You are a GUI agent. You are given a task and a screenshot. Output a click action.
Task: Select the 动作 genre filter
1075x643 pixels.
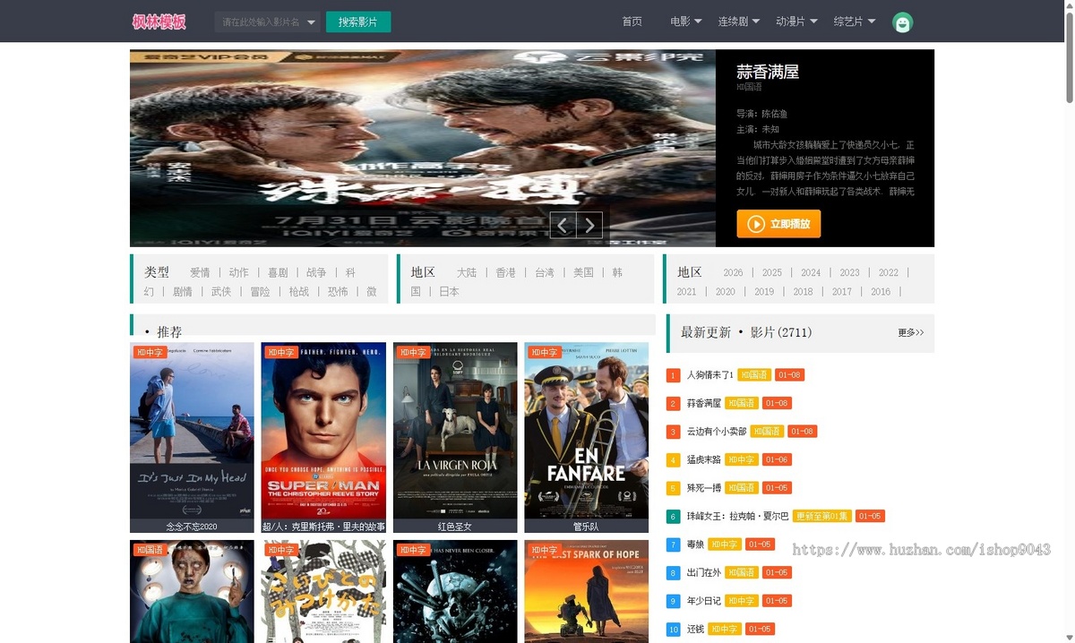tap(238, 272)
